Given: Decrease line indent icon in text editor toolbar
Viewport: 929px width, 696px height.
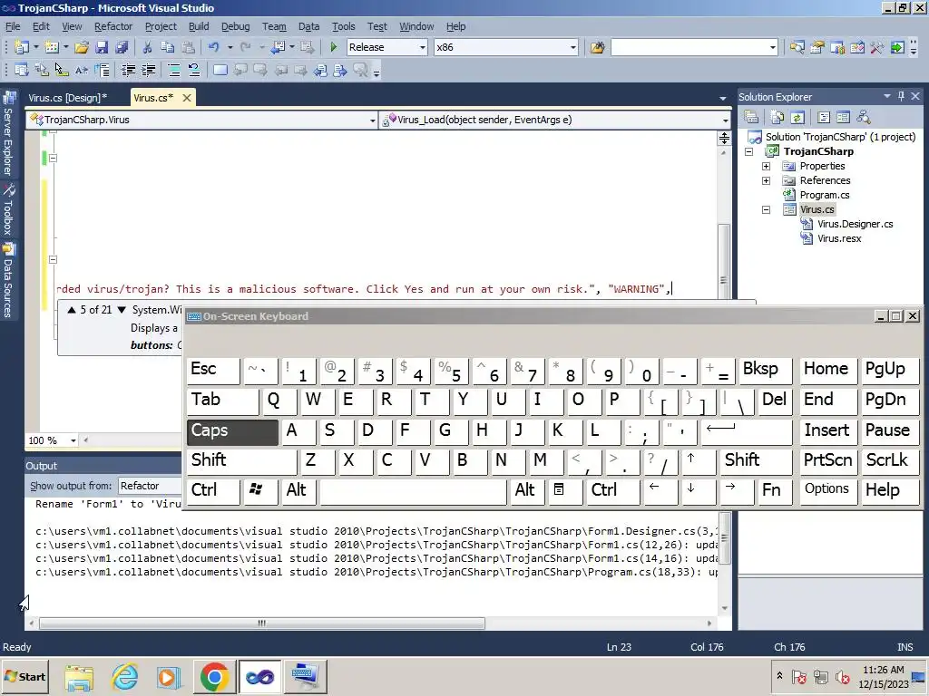Looking at the screenshot, I should coord(128,71).
